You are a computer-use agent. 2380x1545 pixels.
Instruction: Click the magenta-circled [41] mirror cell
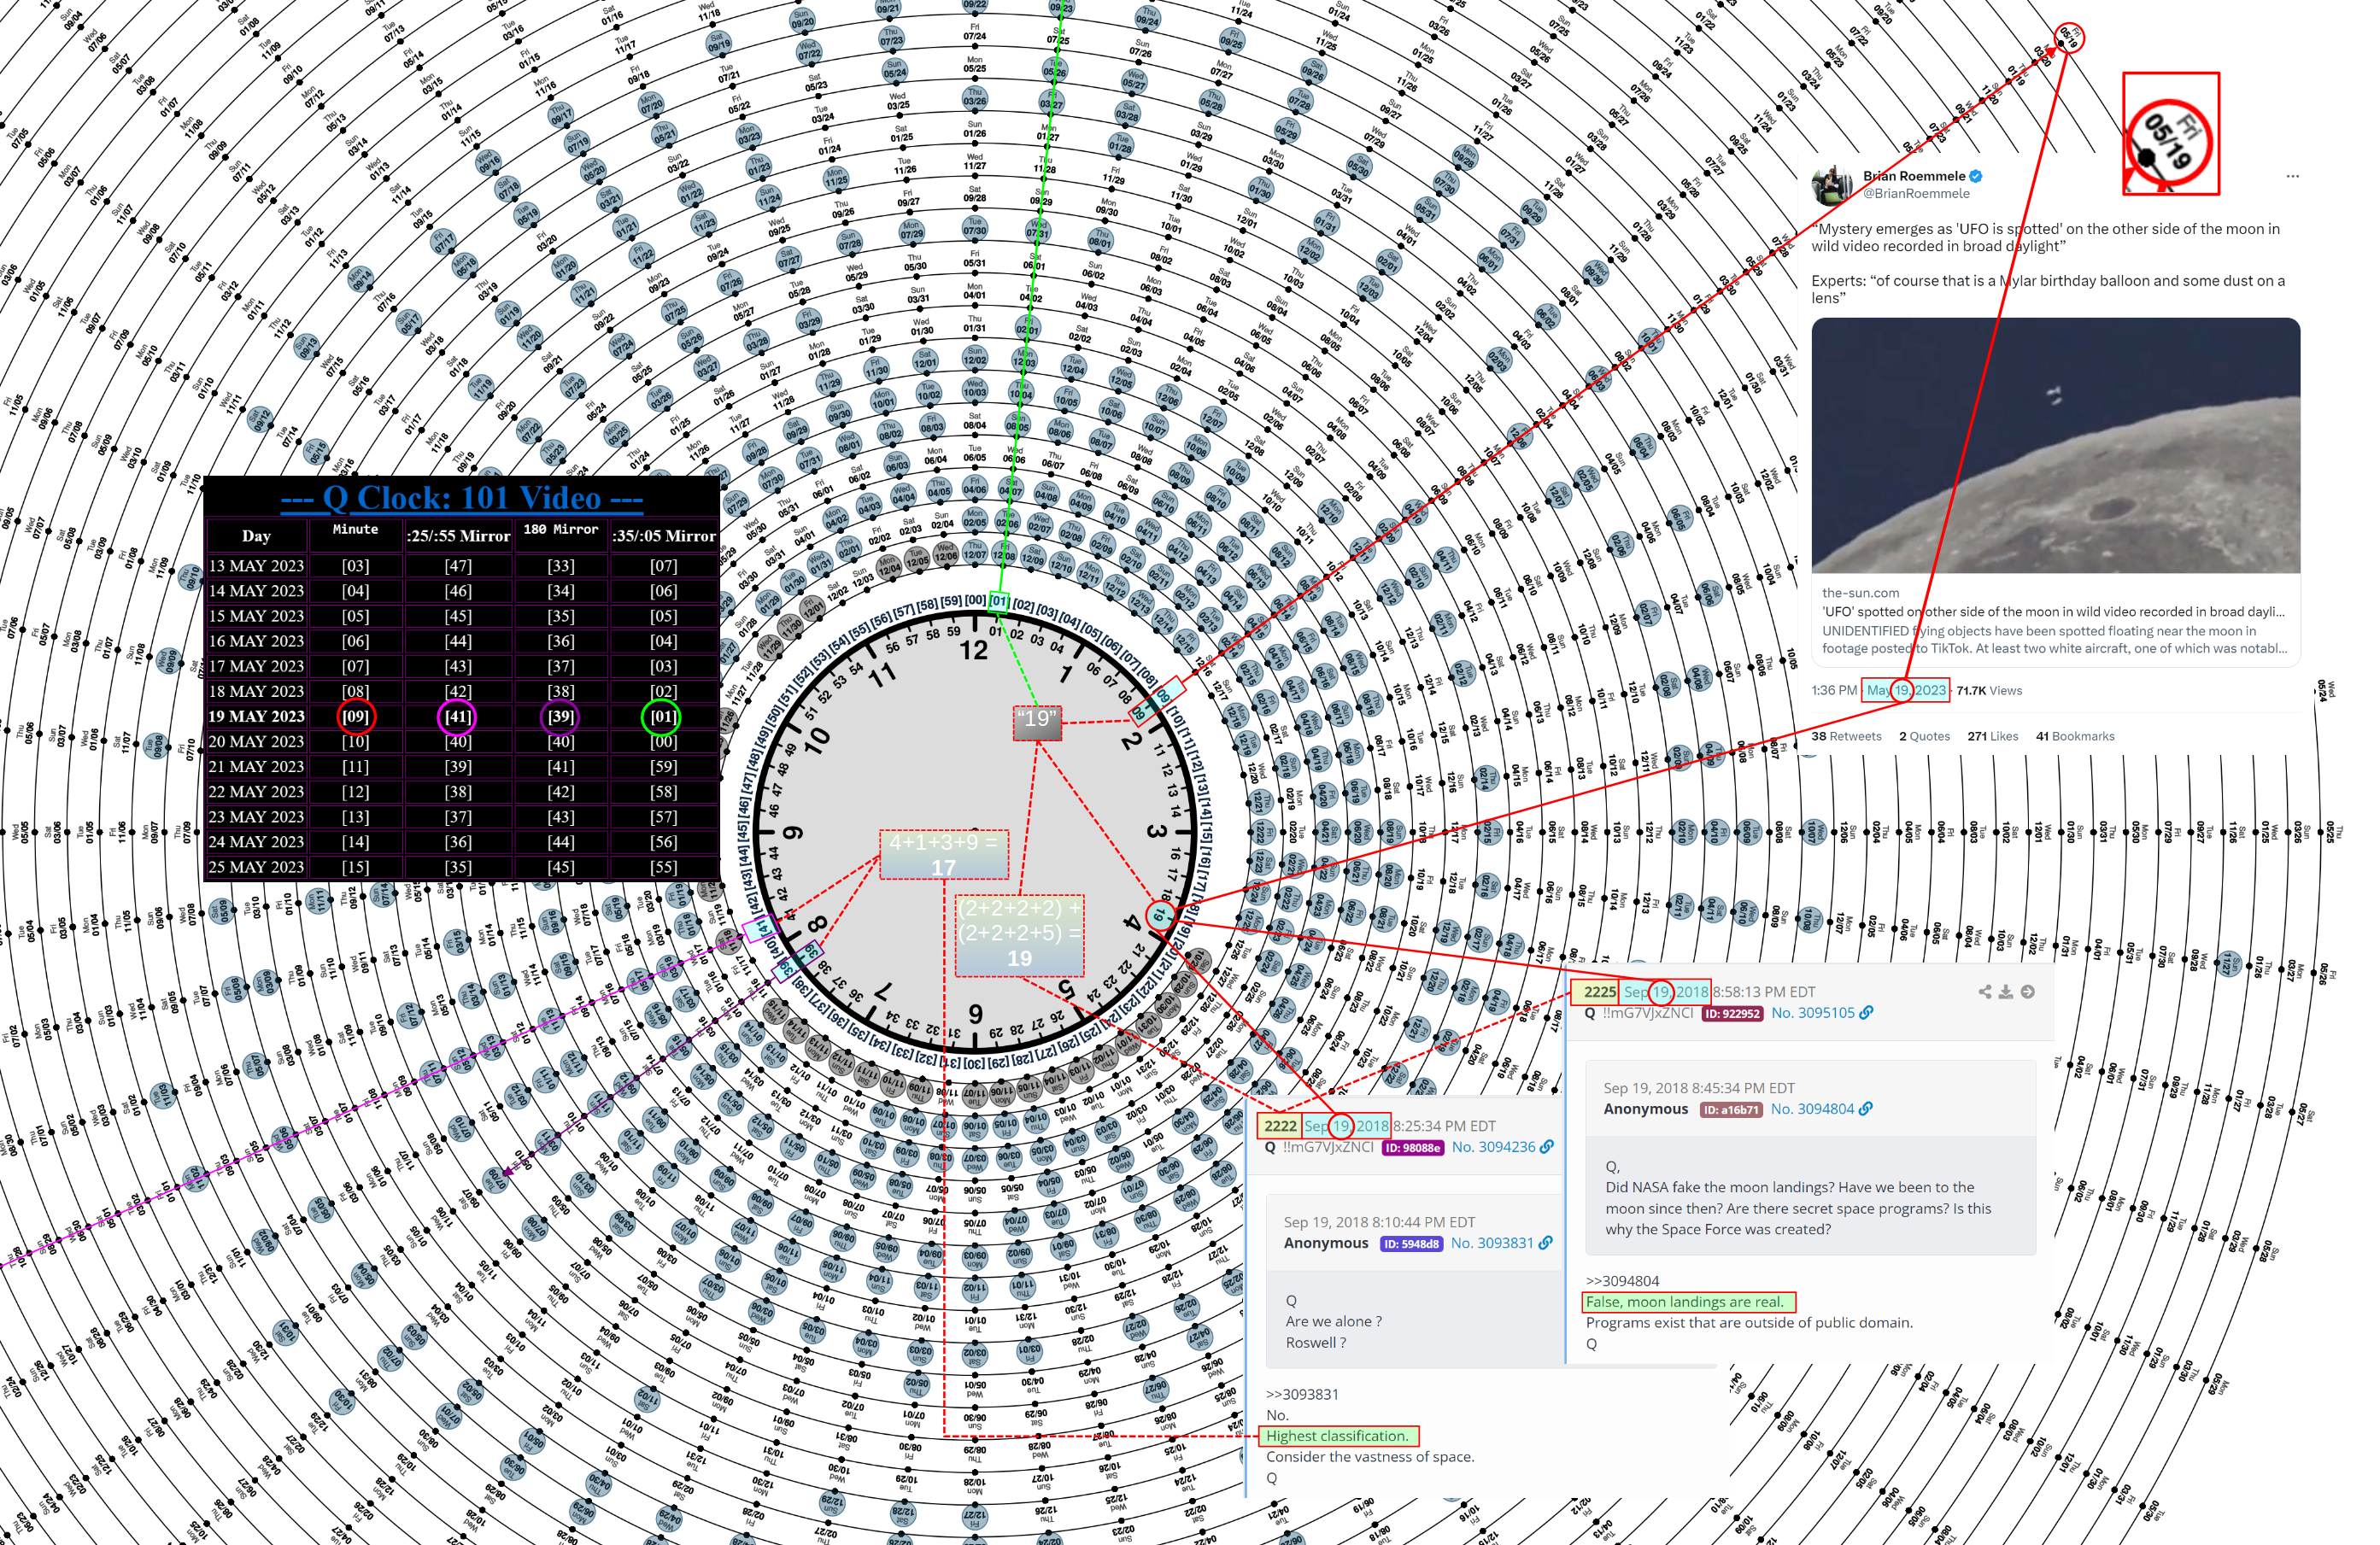(x=457, y=716)
